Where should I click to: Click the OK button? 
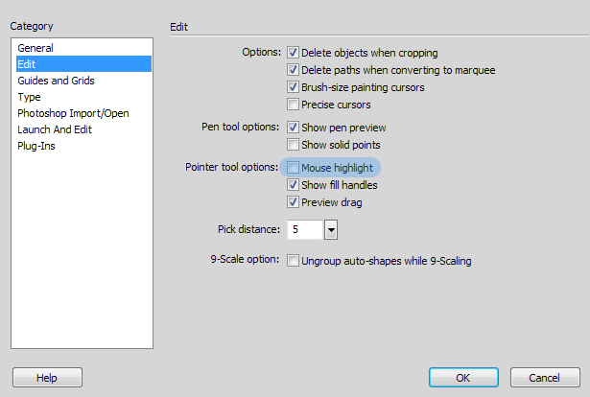(463, 378)
